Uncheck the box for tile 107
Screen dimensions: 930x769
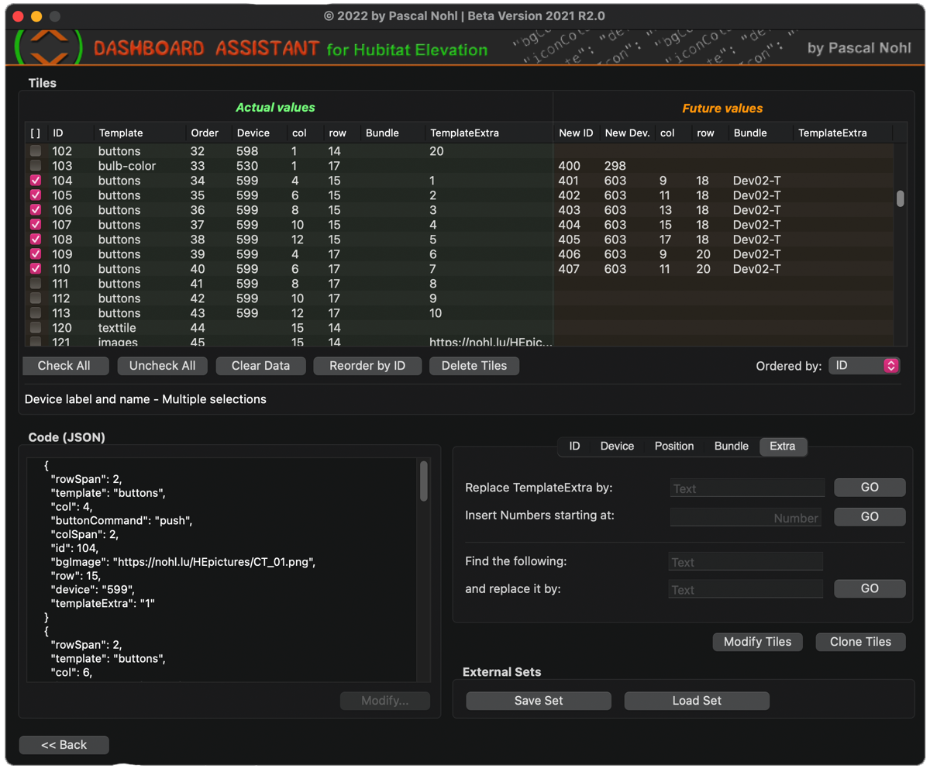(x=36, y=225)
